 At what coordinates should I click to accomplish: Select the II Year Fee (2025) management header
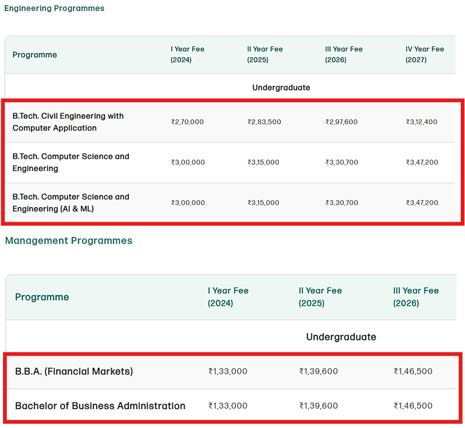pos(320,296)
